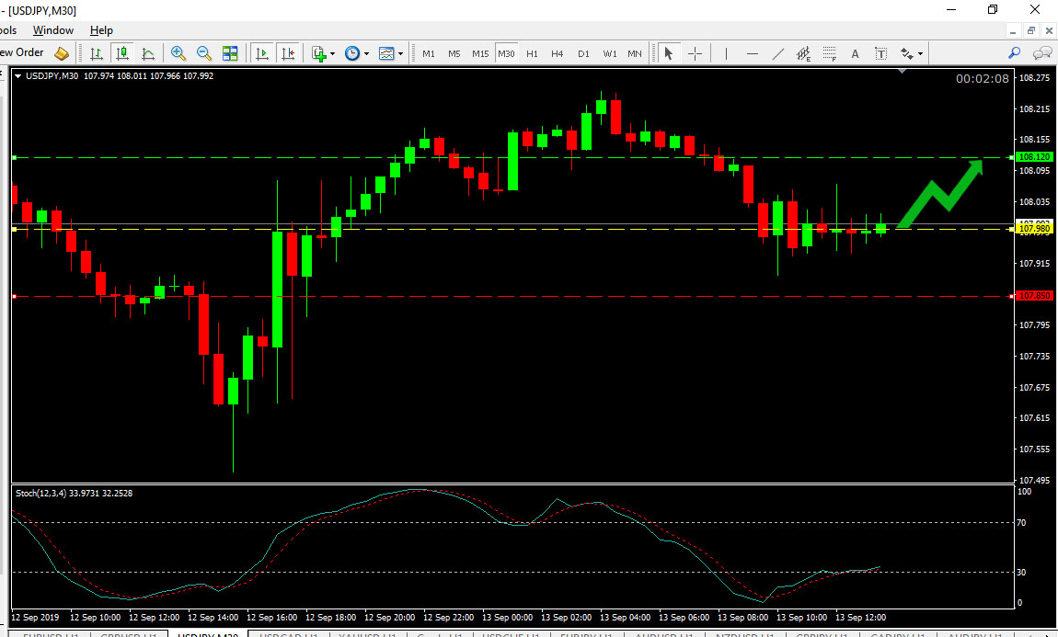
Task: Tile chart windows with the grid icon
Action: (x=230, y=53)
